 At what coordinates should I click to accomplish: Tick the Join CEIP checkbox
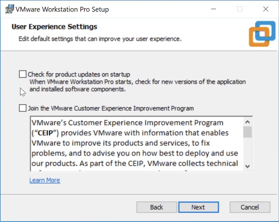pos(23,108)
